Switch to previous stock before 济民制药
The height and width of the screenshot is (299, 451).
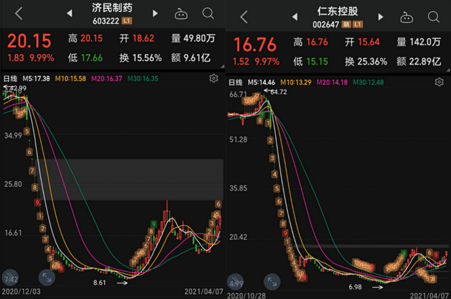70,14
